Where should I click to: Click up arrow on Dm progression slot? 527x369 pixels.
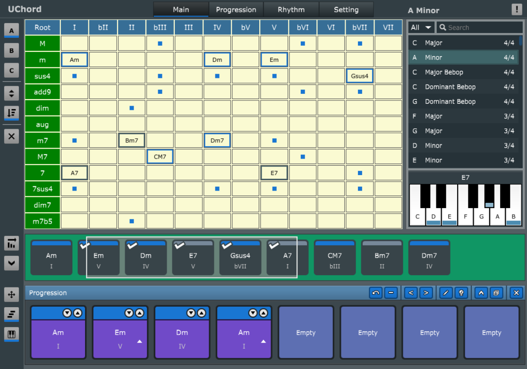201,313
